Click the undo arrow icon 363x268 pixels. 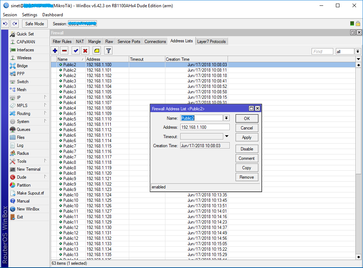tap(5, 24)
